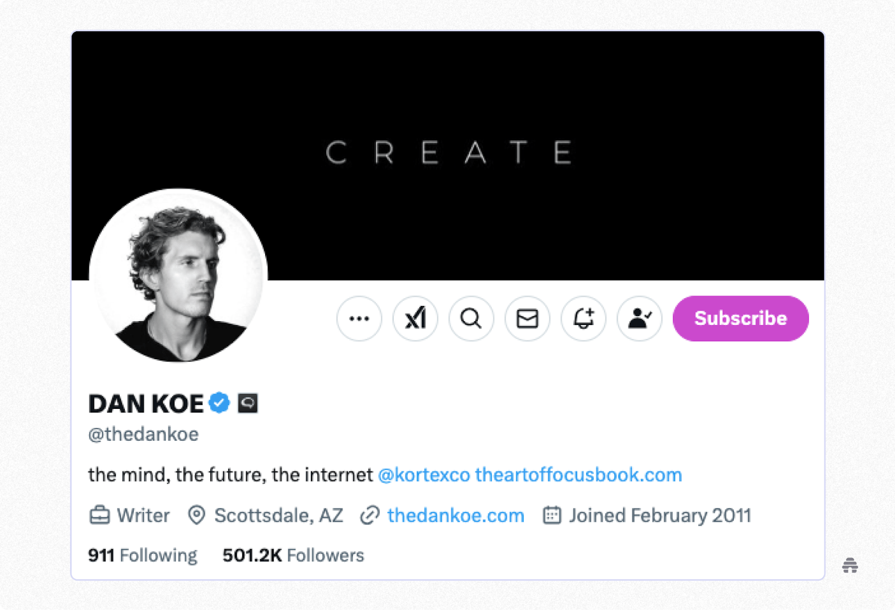Click the briefcase Writer category icon
895x610 pixels.
coord(100,515)
